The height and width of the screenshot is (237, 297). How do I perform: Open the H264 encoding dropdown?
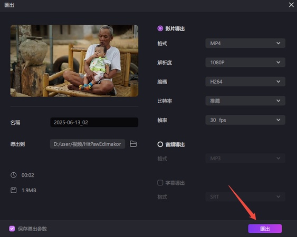245,82
